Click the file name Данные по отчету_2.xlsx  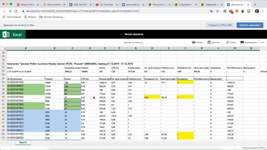click(x=19, y=25)
